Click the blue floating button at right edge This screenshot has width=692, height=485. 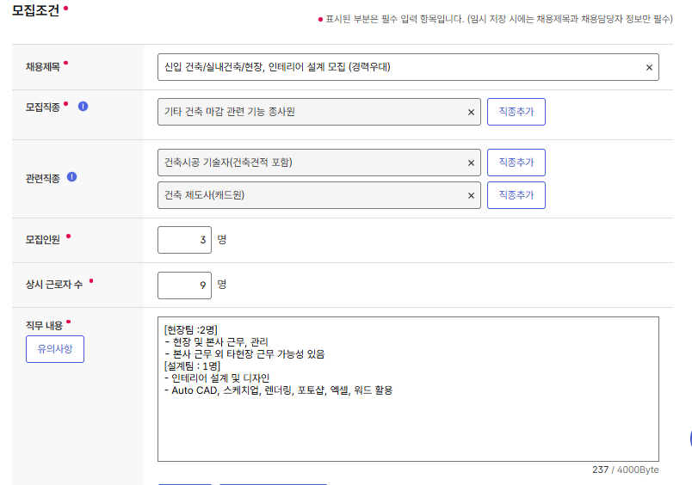tap(689, 439)
